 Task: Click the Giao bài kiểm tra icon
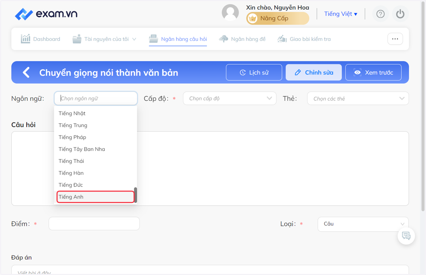click(282, 39)
